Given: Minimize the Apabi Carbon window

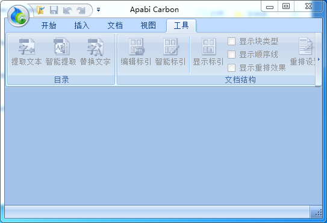Looking at the screenshot, I should (x=270, y=6).
